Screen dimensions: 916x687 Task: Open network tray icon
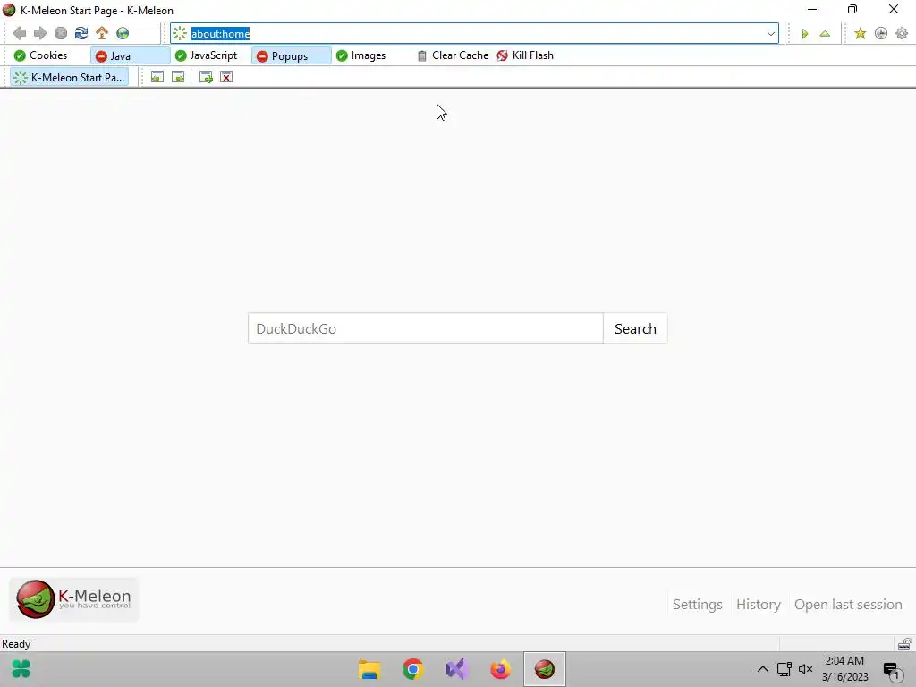coord(784,669)
